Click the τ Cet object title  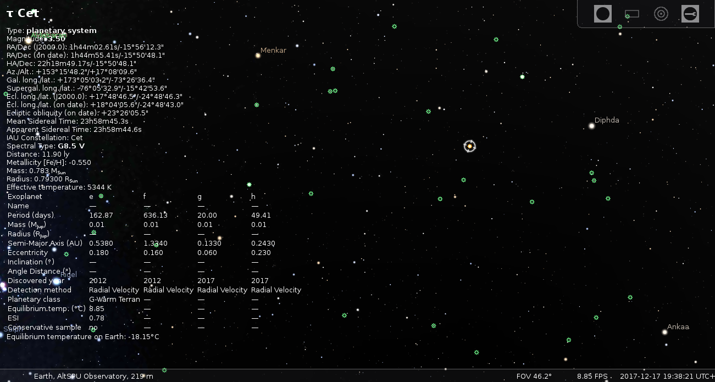(23, 13)
